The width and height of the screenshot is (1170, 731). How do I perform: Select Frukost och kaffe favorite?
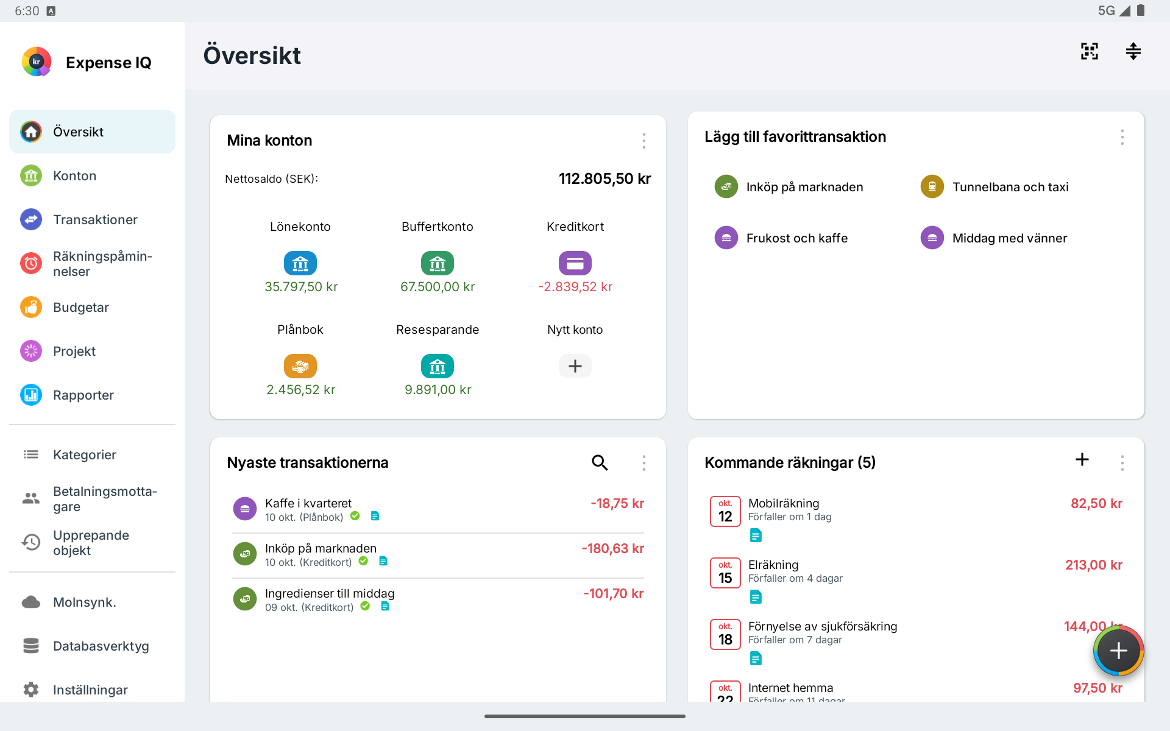point(781,238)
